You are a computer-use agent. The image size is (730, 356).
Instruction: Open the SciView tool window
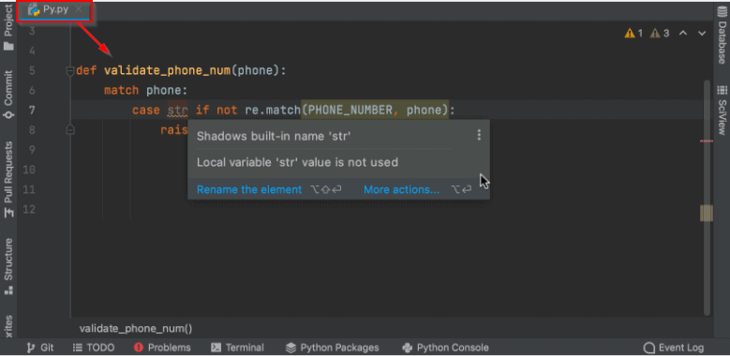coord(722,111)
